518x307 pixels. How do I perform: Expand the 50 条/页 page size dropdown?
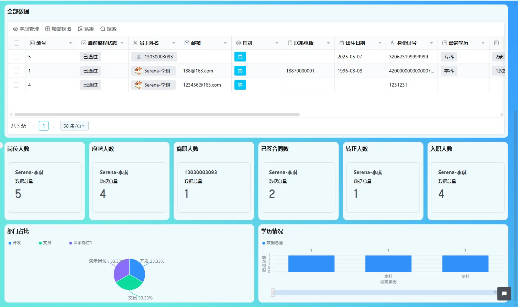(x=74, y=126)
